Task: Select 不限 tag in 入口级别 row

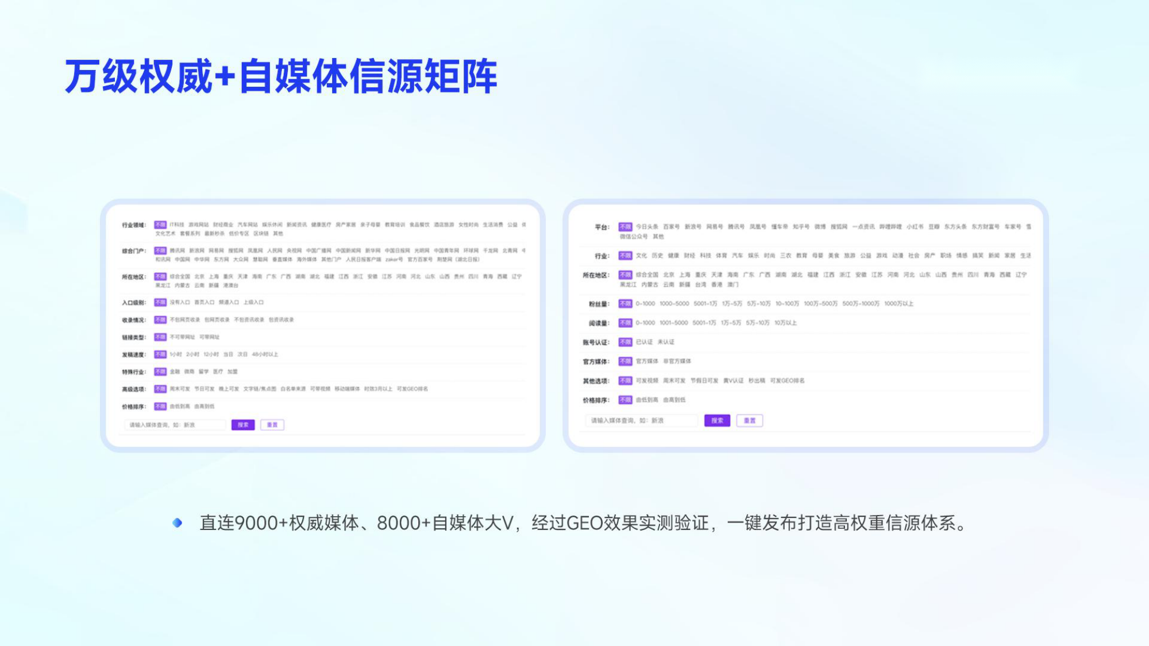Action: (x=160, y=302)
